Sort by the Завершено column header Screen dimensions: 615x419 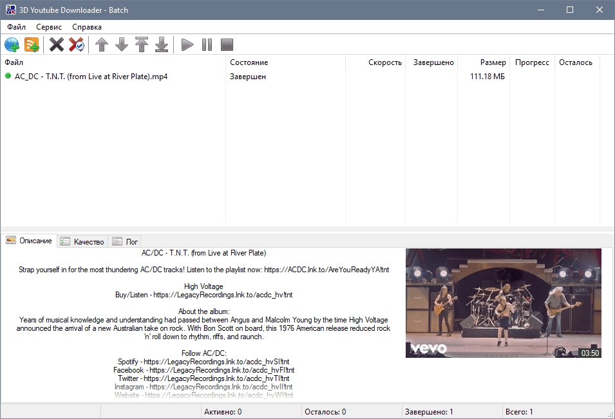(431, 62)
